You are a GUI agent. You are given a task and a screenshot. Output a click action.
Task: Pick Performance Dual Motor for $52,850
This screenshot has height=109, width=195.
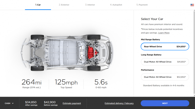[x=165, y=77]
